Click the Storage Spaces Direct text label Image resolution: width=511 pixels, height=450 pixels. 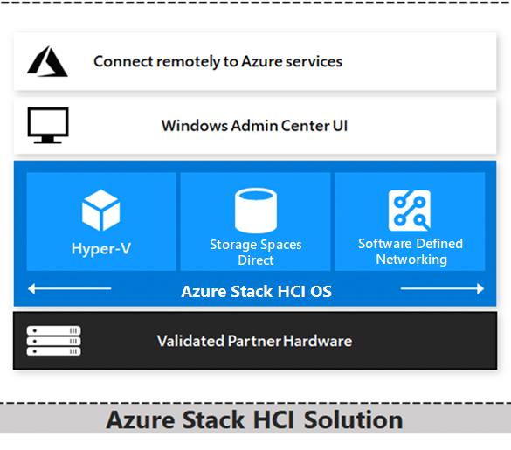point(256,252)
